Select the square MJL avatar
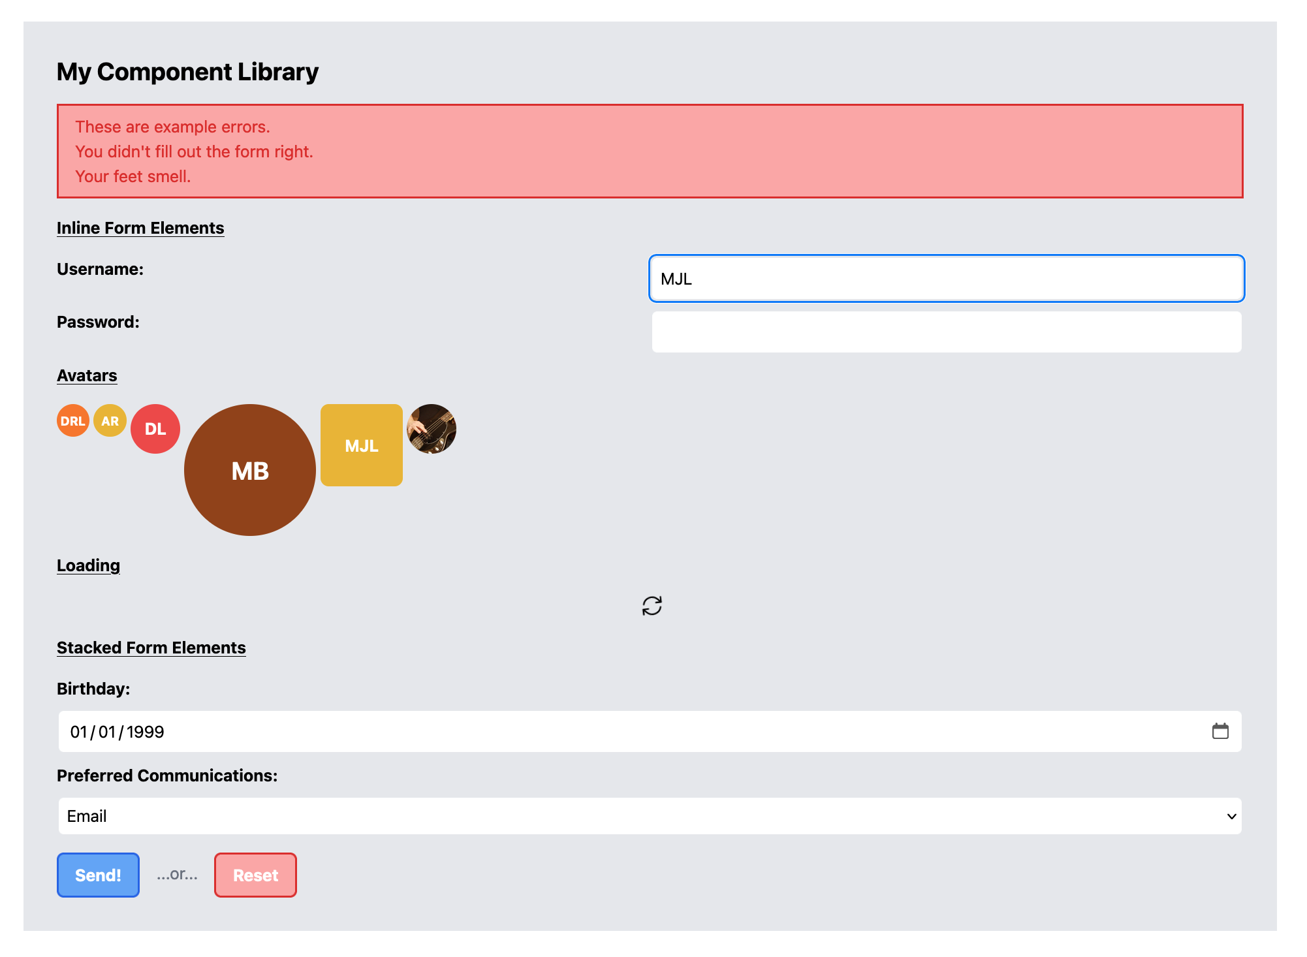Image resolution: width=1307 pixels, height=957 pixels. [362, 445]
